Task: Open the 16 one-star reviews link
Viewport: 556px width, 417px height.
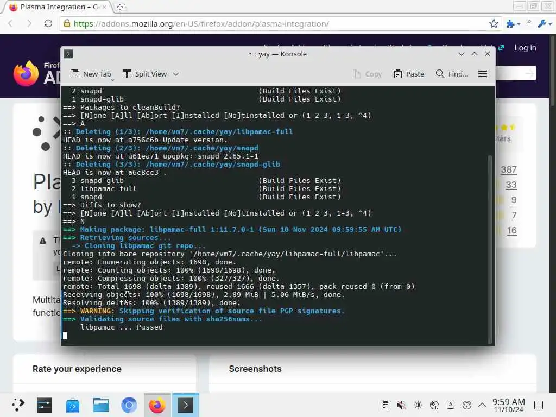Action: coord(511,230)
